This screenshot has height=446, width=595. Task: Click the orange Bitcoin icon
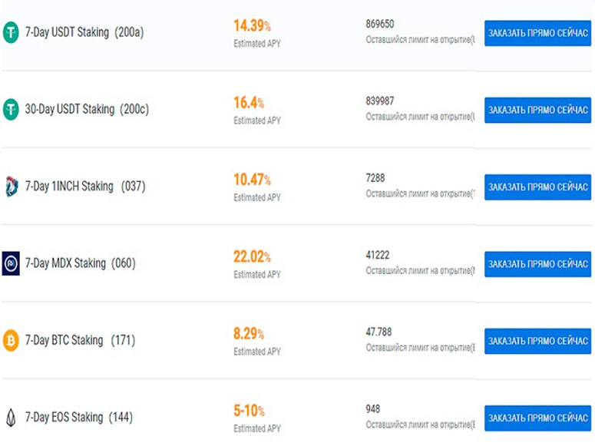[11, 340]
